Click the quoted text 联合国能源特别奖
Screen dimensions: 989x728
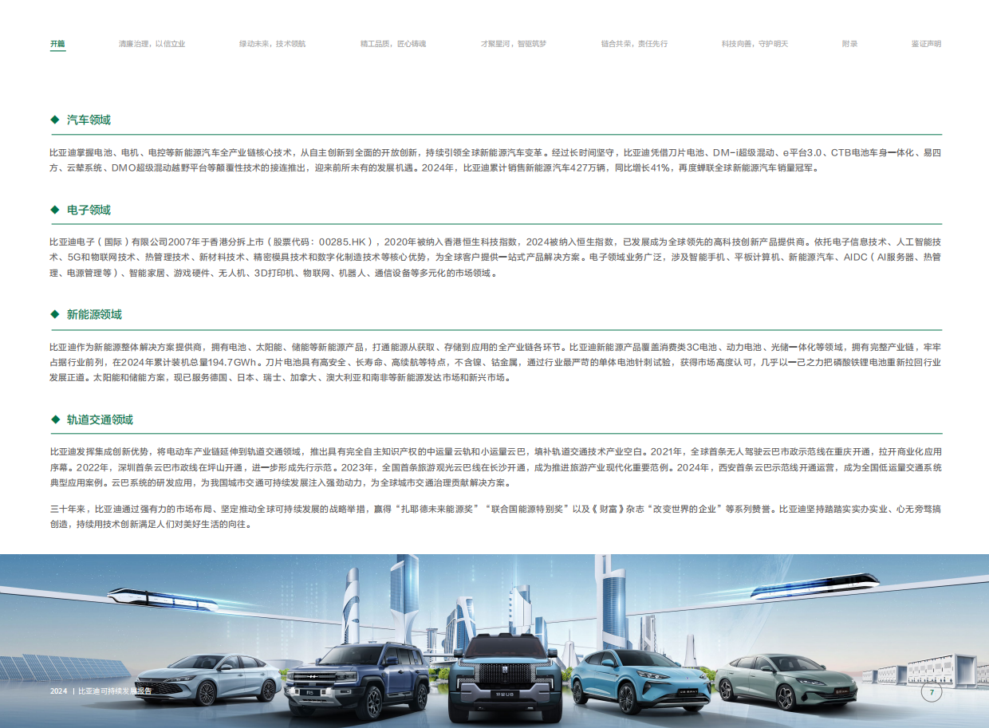pyautogui.click(x=526, y=509)
